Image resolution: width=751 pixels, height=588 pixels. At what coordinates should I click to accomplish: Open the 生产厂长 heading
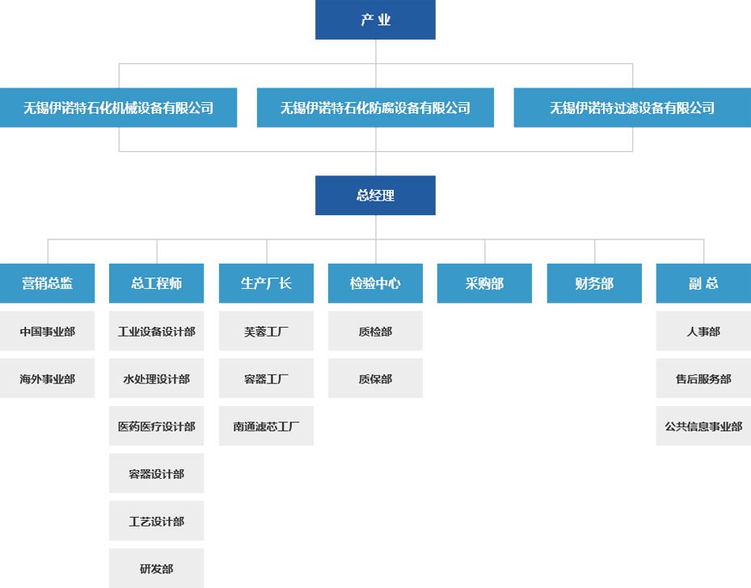266,283
